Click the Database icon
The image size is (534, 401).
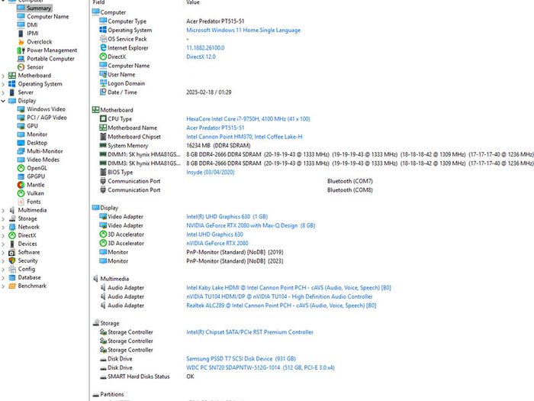click(12, 277)
